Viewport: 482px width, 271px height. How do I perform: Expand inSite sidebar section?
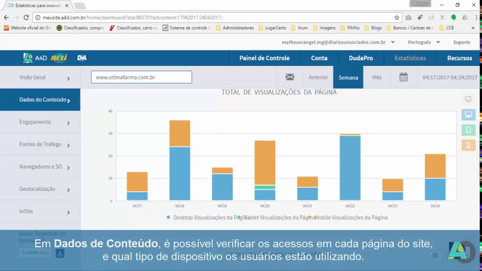tap(40, 211)
